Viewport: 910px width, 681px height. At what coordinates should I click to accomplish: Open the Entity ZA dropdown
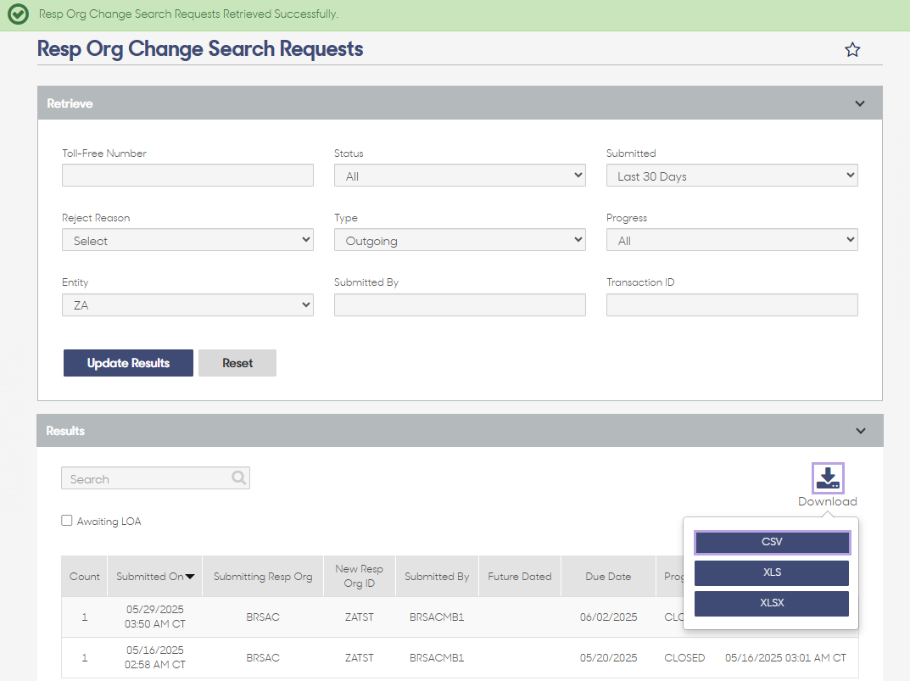click(187, 304)
